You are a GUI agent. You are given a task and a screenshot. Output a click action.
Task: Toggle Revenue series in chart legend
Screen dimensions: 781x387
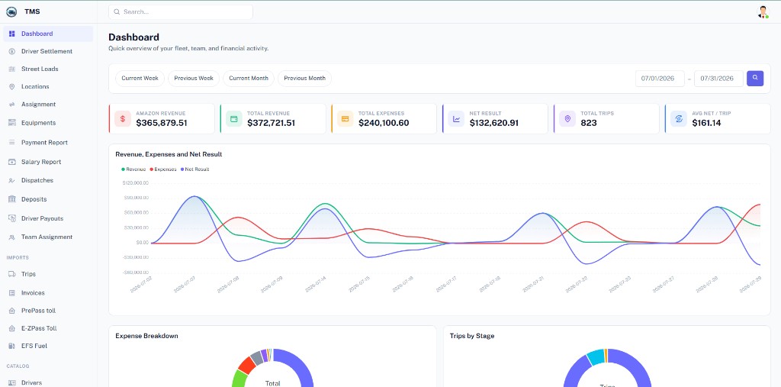(x=133, y=169)
